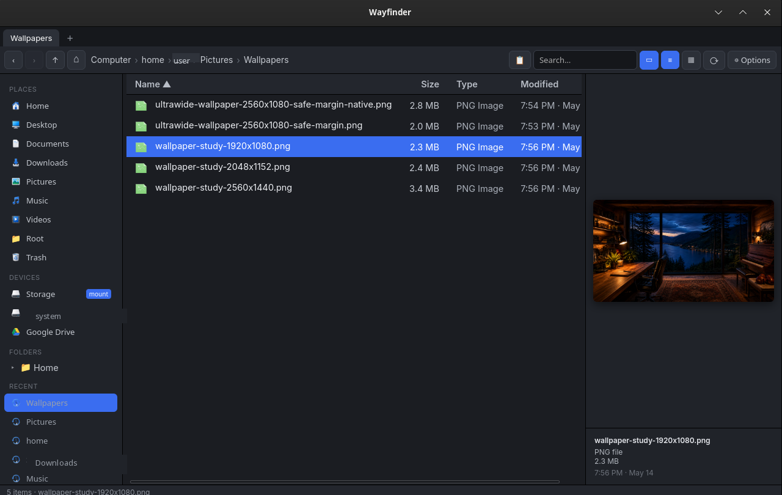Open Videos in Places sidebar
This screenshot has width=782, height=495.
[61, 219]
